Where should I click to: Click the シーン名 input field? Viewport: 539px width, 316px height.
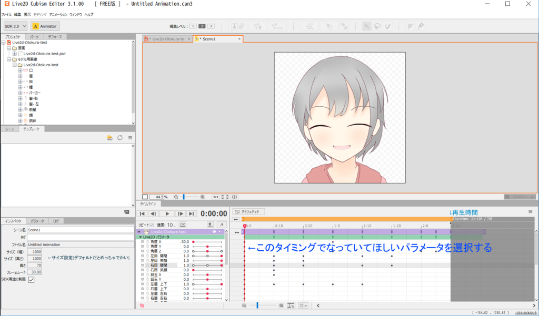[81, 230]
